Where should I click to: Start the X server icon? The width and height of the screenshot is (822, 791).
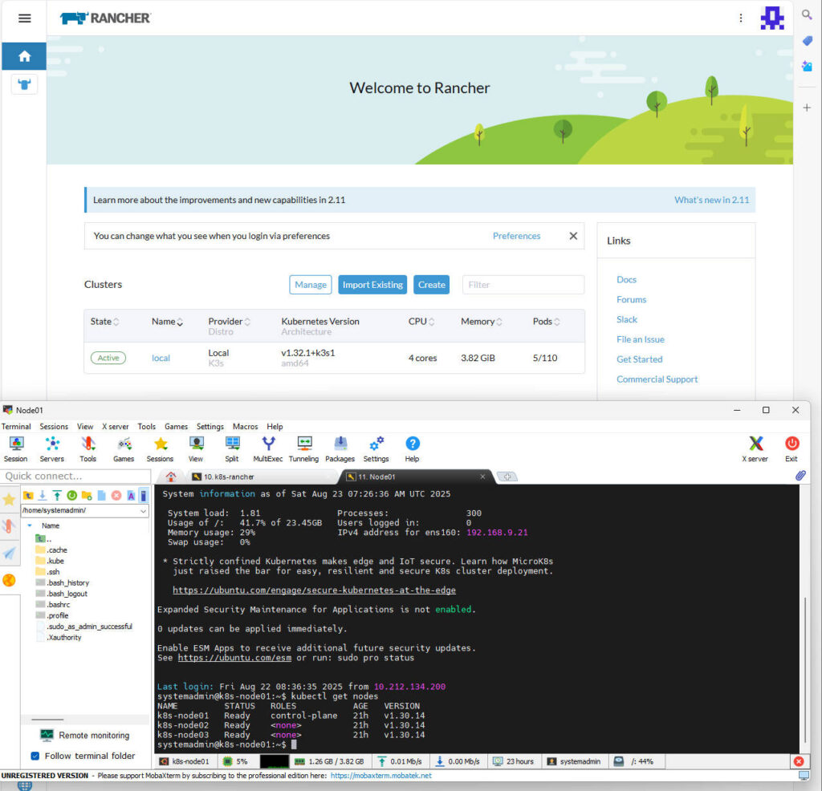(755, 448)
